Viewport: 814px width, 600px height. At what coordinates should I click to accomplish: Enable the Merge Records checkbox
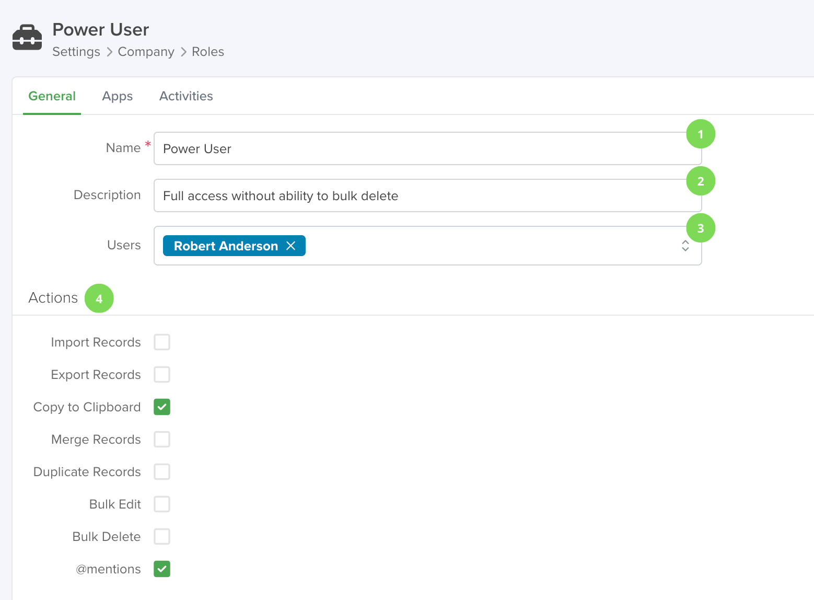162,440
